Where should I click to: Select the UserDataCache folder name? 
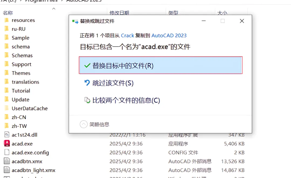[x=30, y=108]
